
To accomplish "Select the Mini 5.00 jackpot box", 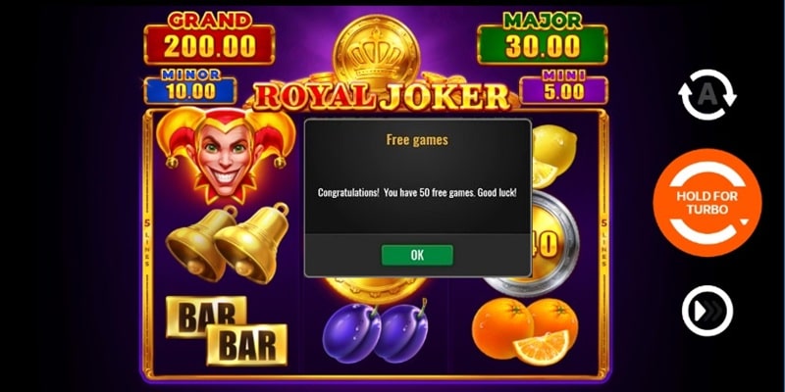I will click(x=563, y=87).
